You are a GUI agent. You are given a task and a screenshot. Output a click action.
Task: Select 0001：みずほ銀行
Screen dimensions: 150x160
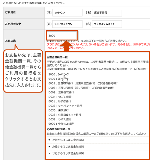(60, 101)
